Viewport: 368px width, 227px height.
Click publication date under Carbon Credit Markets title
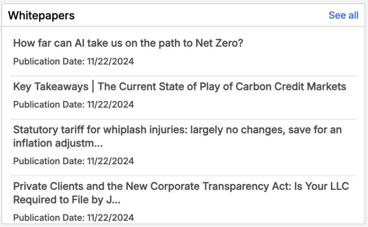coord(74,104)
